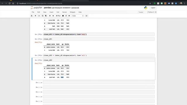Click the In [72] dropna how='all' code cell
The height and width of the screenshot is (105, 187).
point(99,55)
